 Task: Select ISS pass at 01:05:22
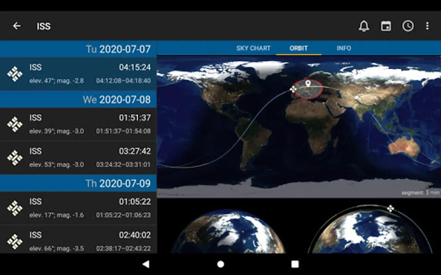[x=78, y=208]
